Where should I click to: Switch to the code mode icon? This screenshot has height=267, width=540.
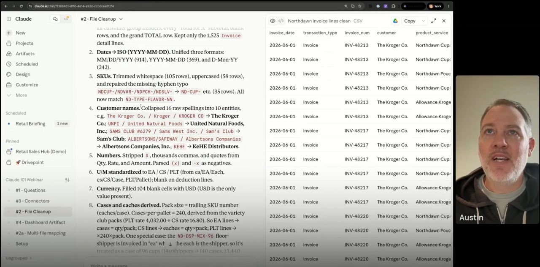(x=66, y=19)
